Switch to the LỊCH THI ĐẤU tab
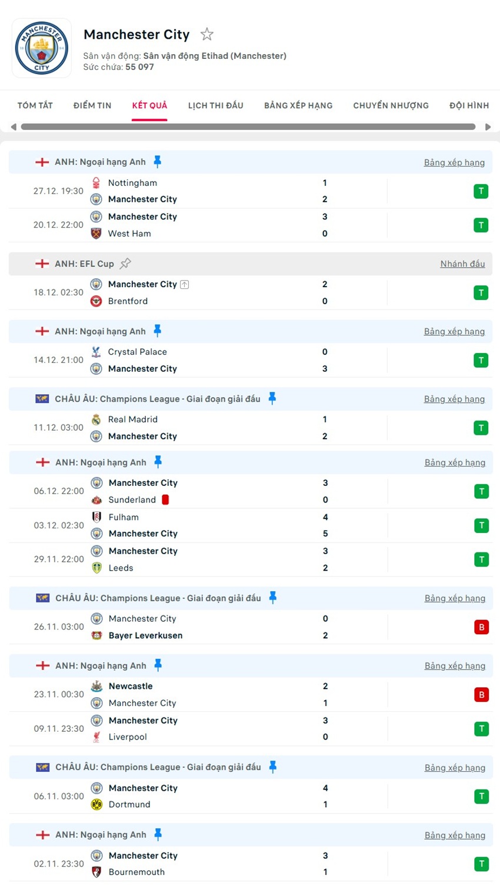500x886 pixels. (x=215, y=105)
